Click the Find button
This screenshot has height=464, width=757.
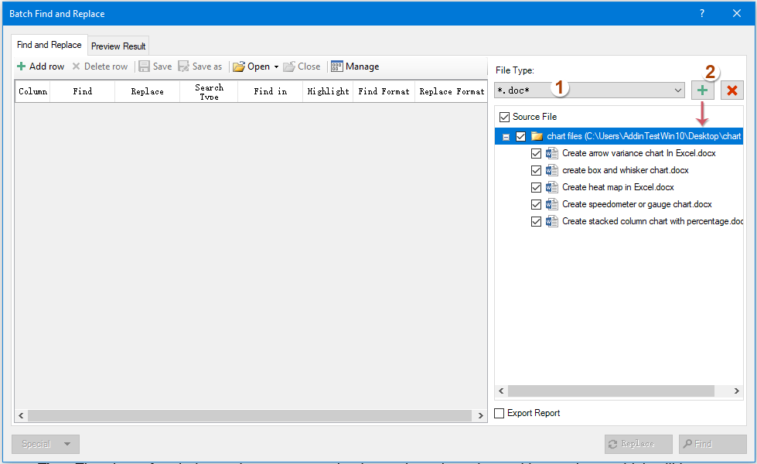pos(711,444)
